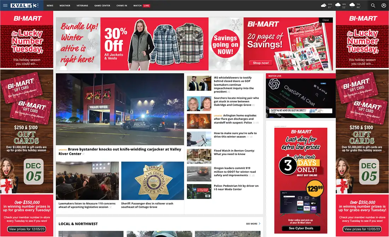Viewport: 389px width, 237px height.
Task: Open See More in Local & Northwest
Action: (x=251, y=224)
